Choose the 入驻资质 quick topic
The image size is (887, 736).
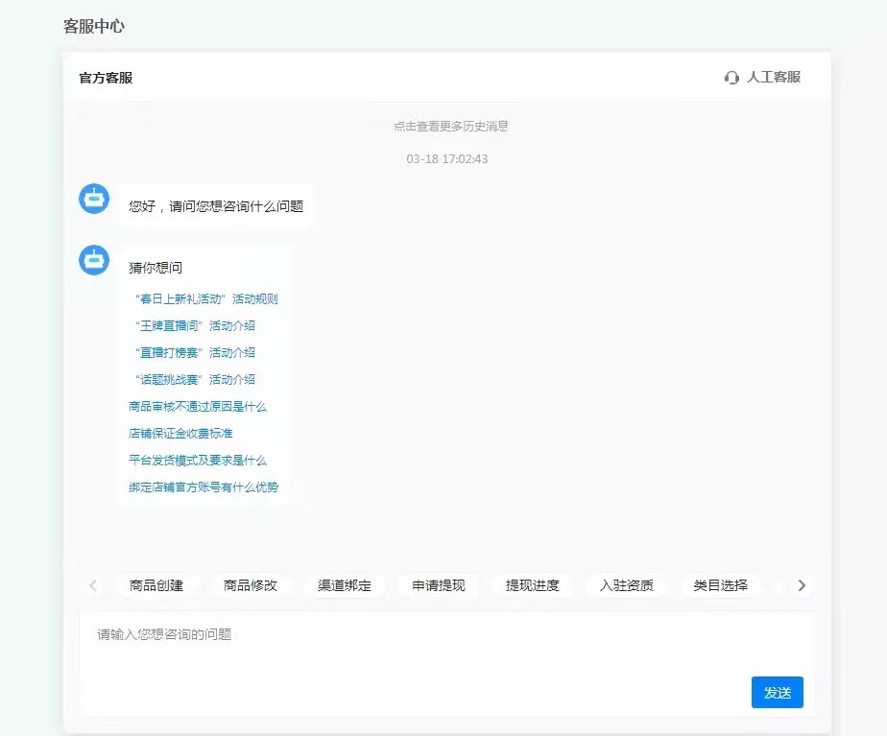626,585
